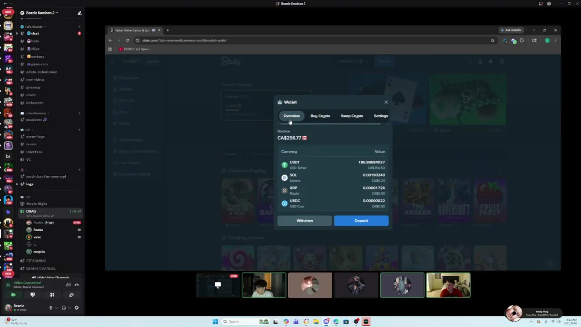
Task: Select the USDC USD Coin icon
Action: click(285, 203)
